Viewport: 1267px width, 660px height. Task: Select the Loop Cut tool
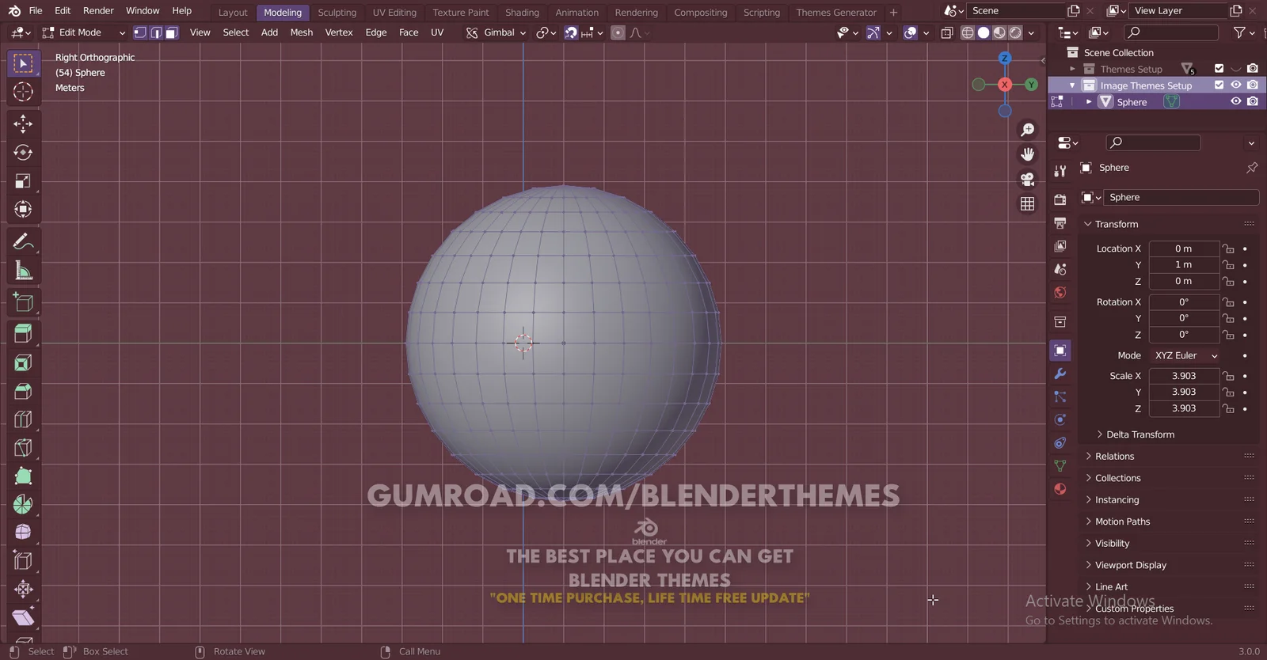click(23, 419)
